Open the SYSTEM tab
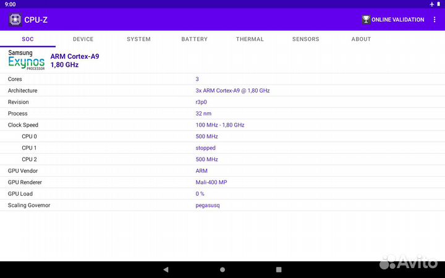The height and width of the screenshot is (278, 445). [139, 39]
